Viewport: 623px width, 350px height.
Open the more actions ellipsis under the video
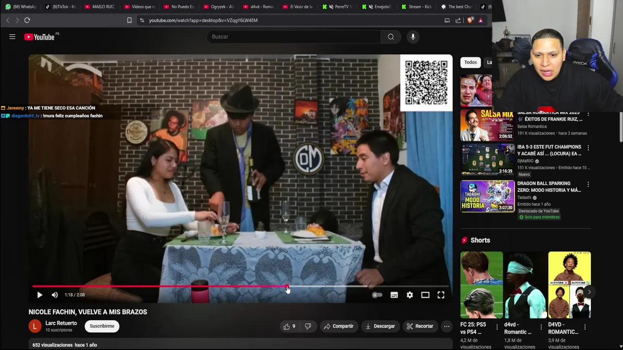tap(447, 326)
